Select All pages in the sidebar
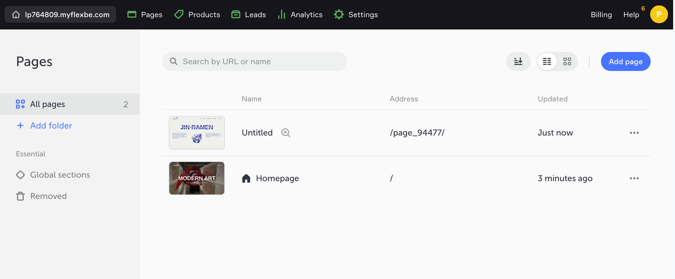 [x=47, y=104]
